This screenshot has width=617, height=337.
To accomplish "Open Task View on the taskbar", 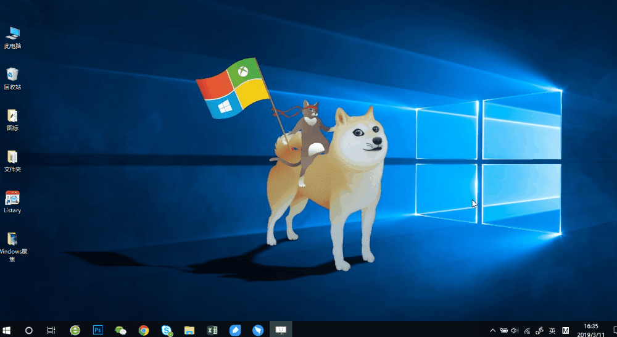I will pos(51,330).
